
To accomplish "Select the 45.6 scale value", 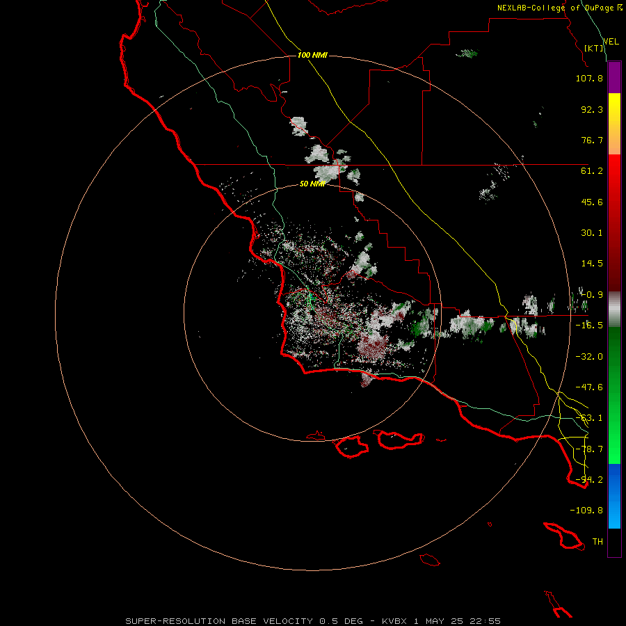I will point(592,202).
